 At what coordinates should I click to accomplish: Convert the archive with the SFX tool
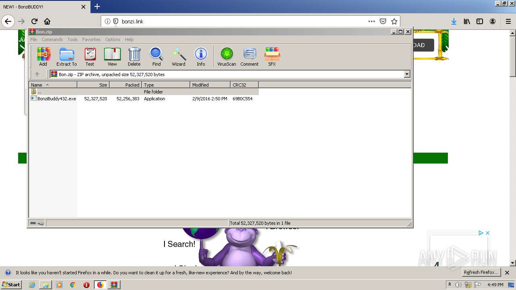pos(272,56)
